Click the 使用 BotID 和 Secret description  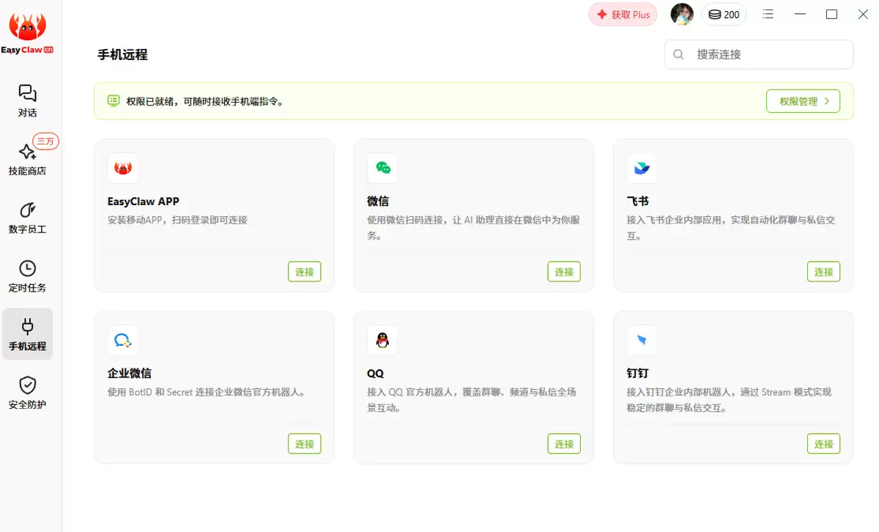tap(207, 392)
